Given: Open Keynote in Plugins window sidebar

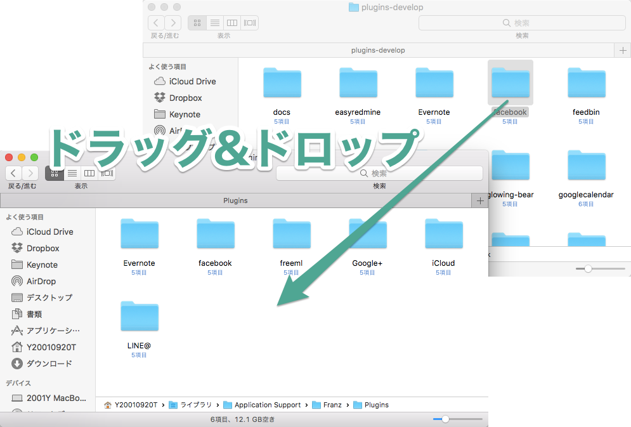Looking at the screenshot, I should tap(35, 265).
